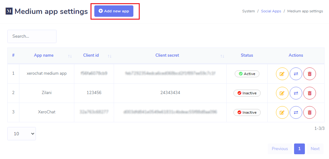329x159 pixels.
Task: Select the 'Zilani' app name cell
Action: click(47, 93)
